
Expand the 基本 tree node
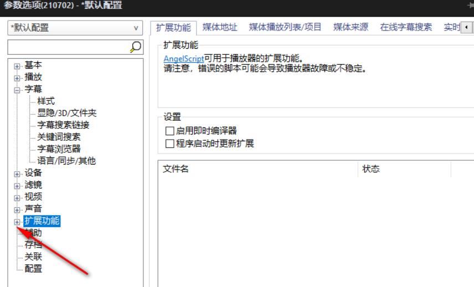[17, 66]
